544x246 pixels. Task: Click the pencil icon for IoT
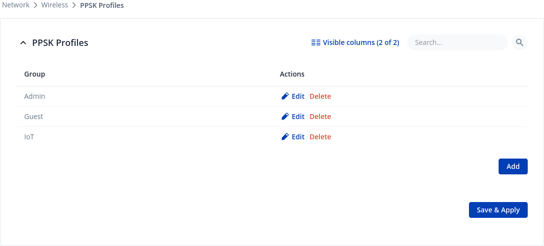[x=285, y=137]
